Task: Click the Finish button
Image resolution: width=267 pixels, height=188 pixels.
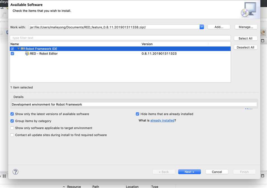Action: click(244, 172)
